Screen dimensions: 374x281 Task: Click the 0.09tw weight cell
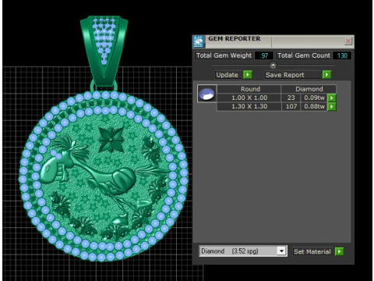coord(314,98)
